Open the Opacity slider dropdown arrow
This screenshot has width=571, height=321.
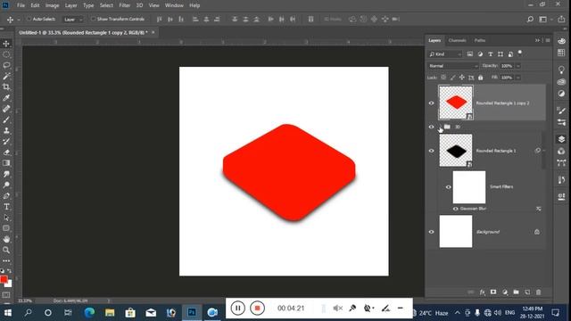[517, 66]
